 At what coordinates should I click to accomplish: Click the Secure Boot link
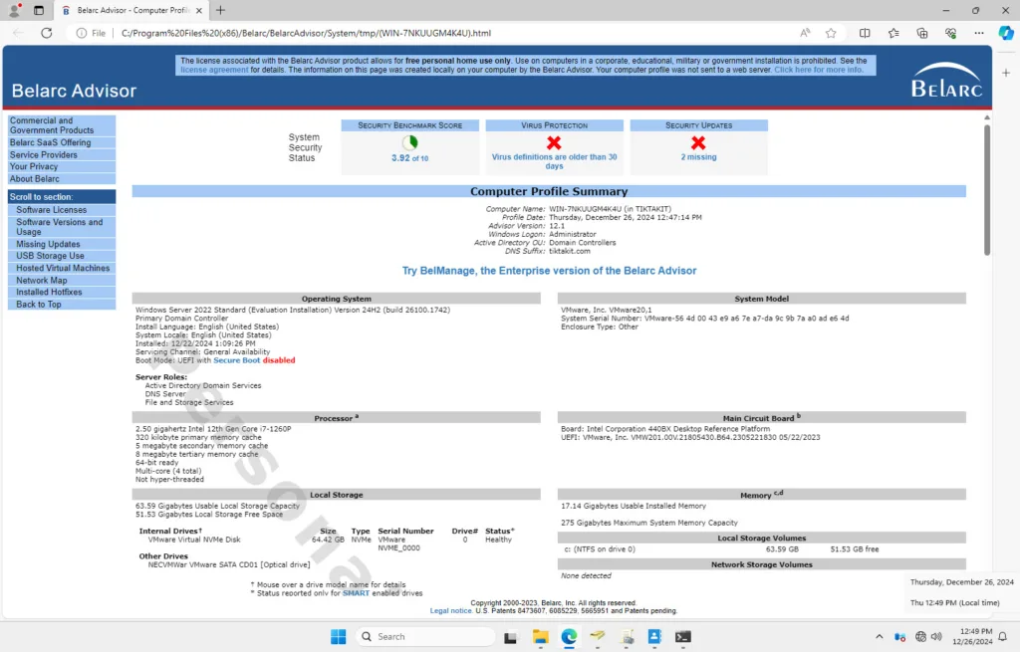tap(237, 360)
